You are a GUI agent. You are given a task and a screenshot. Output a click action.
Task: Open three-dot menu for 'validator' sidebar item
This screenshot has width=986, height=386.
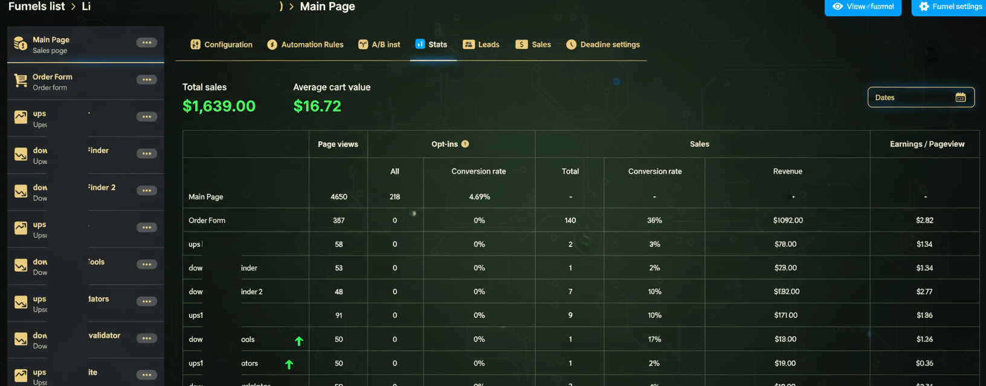(147, 338)
